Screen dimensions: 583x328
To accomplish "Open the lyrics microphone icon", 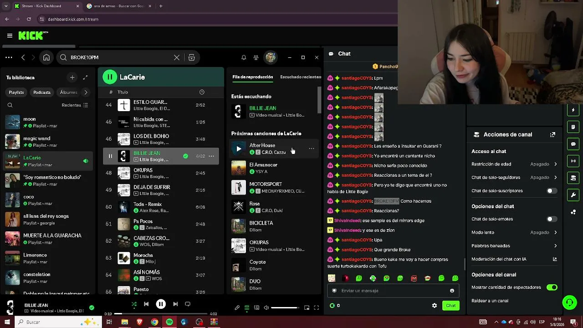I will (x=237, y=308).
